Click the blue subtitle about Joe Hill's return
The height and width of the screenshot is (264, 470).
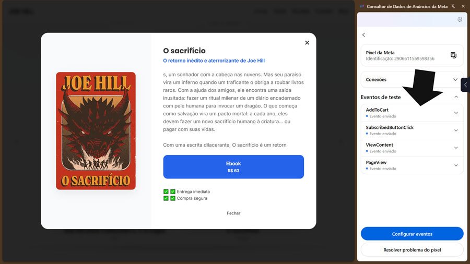(214, 61)
